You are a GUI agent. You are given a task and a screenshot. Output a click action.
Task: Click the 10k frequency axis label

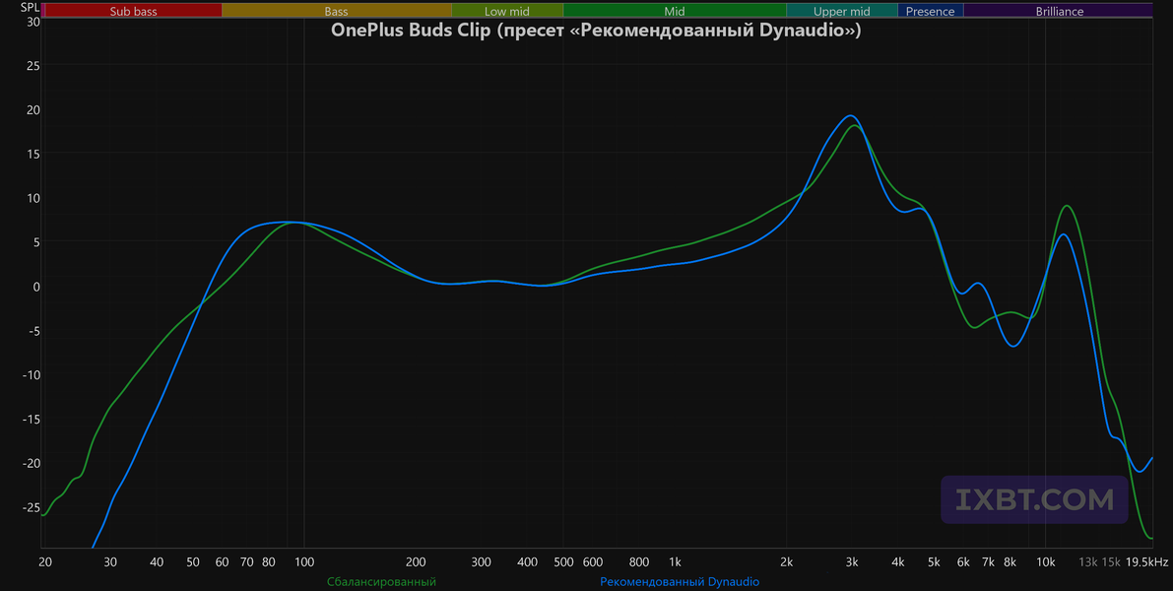[1046, 562]
